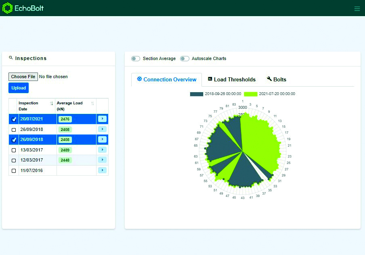The width and height of the screenshot is (365, 255).
Task: Open the hamburger menu in header
Action: coord(357,8)
